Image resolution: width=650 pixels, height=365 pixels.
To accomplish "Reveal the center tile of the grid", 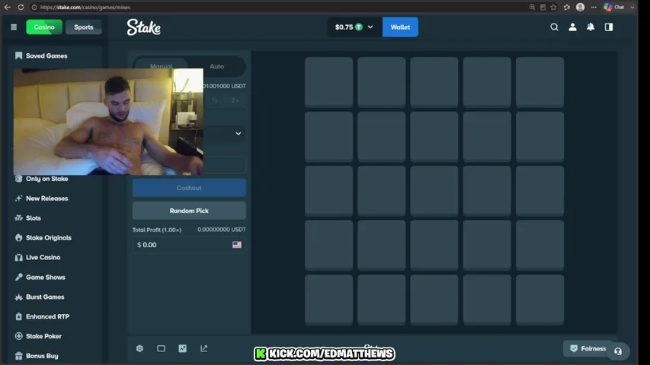I will click(x=434, y=190).
